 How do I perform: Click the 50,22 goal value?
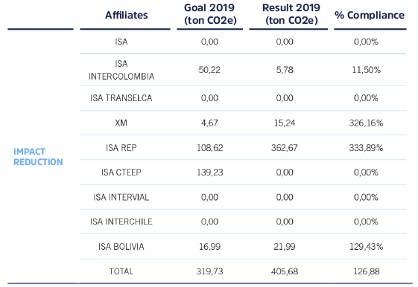click(209, 70)
